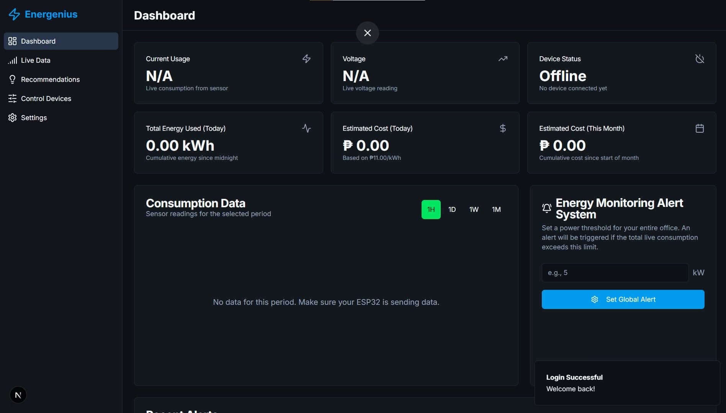Open Recommendations from sidebar

(61, 79)
